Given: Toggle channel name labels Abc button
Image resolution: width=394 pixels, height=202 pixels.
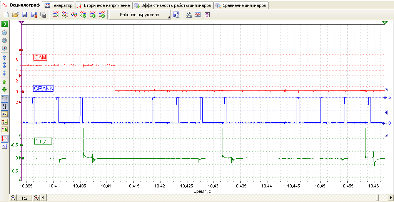Looking at the screenshot, I should coord(5,114).
